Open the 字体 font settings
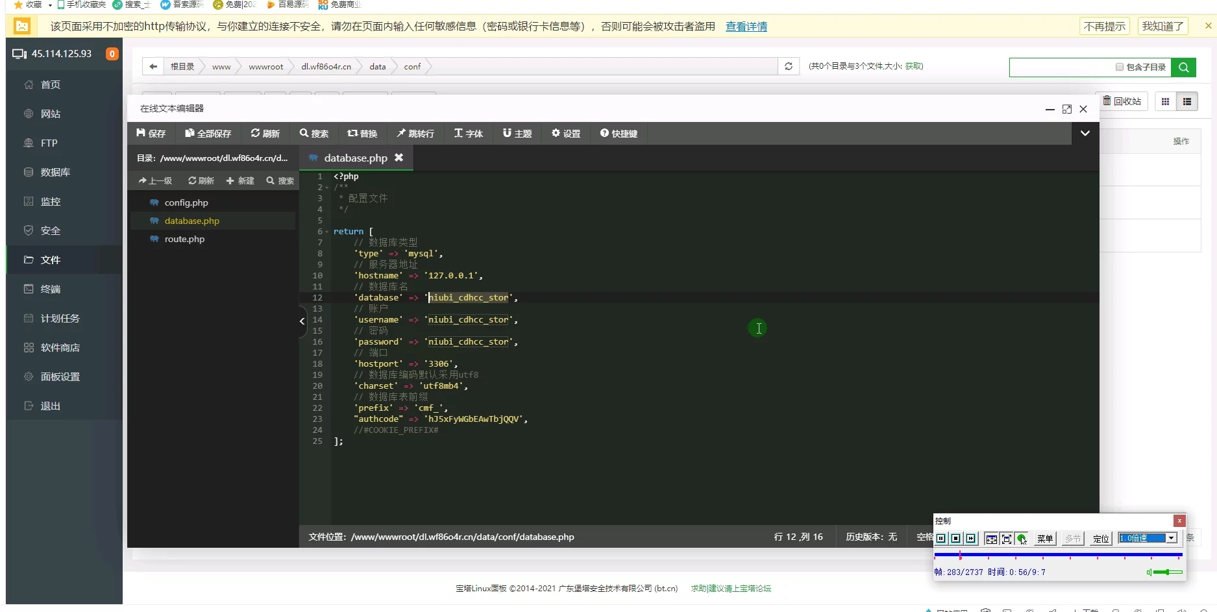 [468, 133]
